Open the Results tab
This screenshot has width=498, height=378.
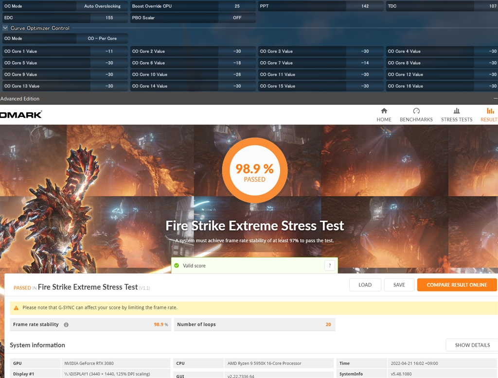(489, 115)
